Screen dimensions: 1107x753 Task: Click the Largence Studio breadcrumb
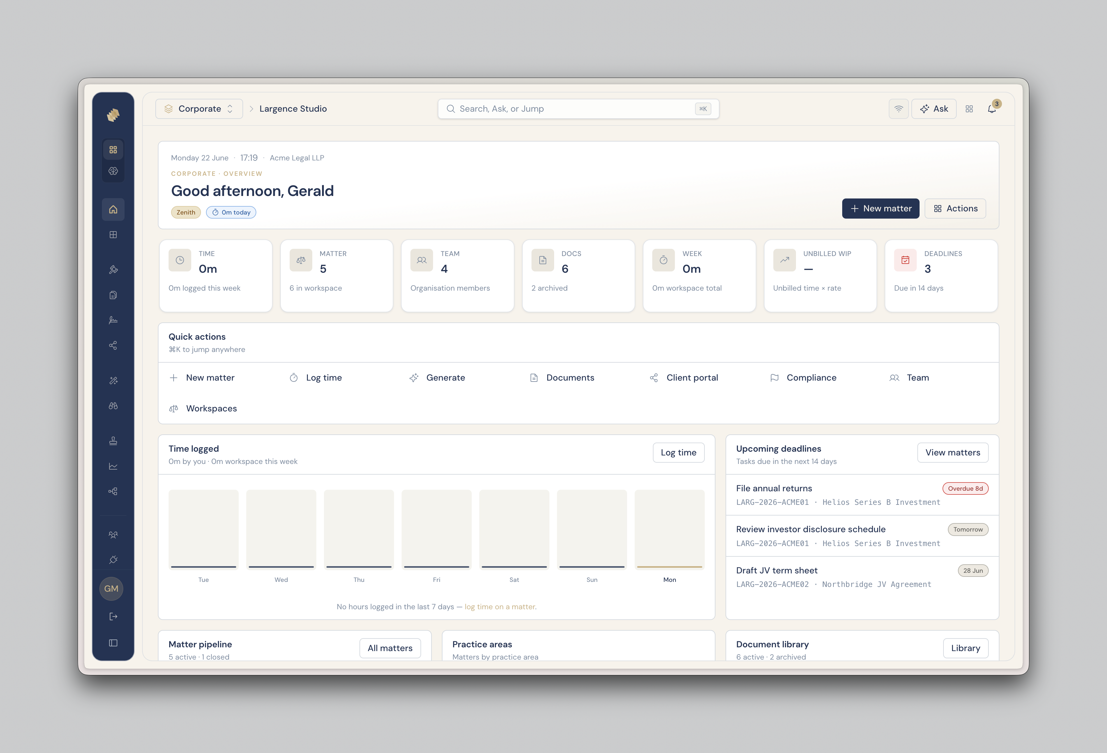[x=293, y=109]
